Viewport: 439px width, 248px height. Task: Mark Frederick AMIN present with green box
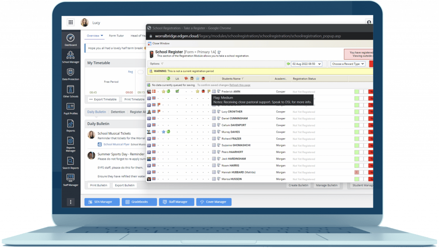coord(357,92)
